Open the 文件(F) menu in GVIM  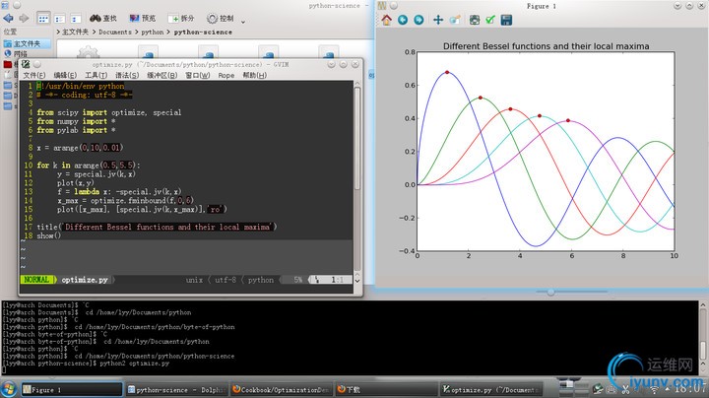tap(34, 75)
